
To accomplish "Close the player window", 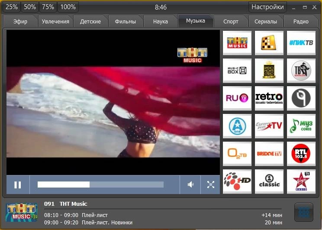I will click(314, 7).
